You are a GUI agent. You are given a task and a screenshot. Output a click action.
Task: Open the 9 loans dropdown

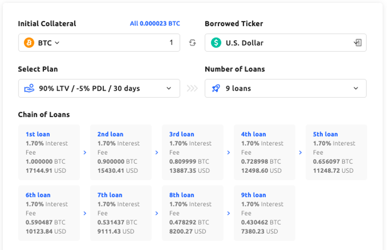(355, 88)
